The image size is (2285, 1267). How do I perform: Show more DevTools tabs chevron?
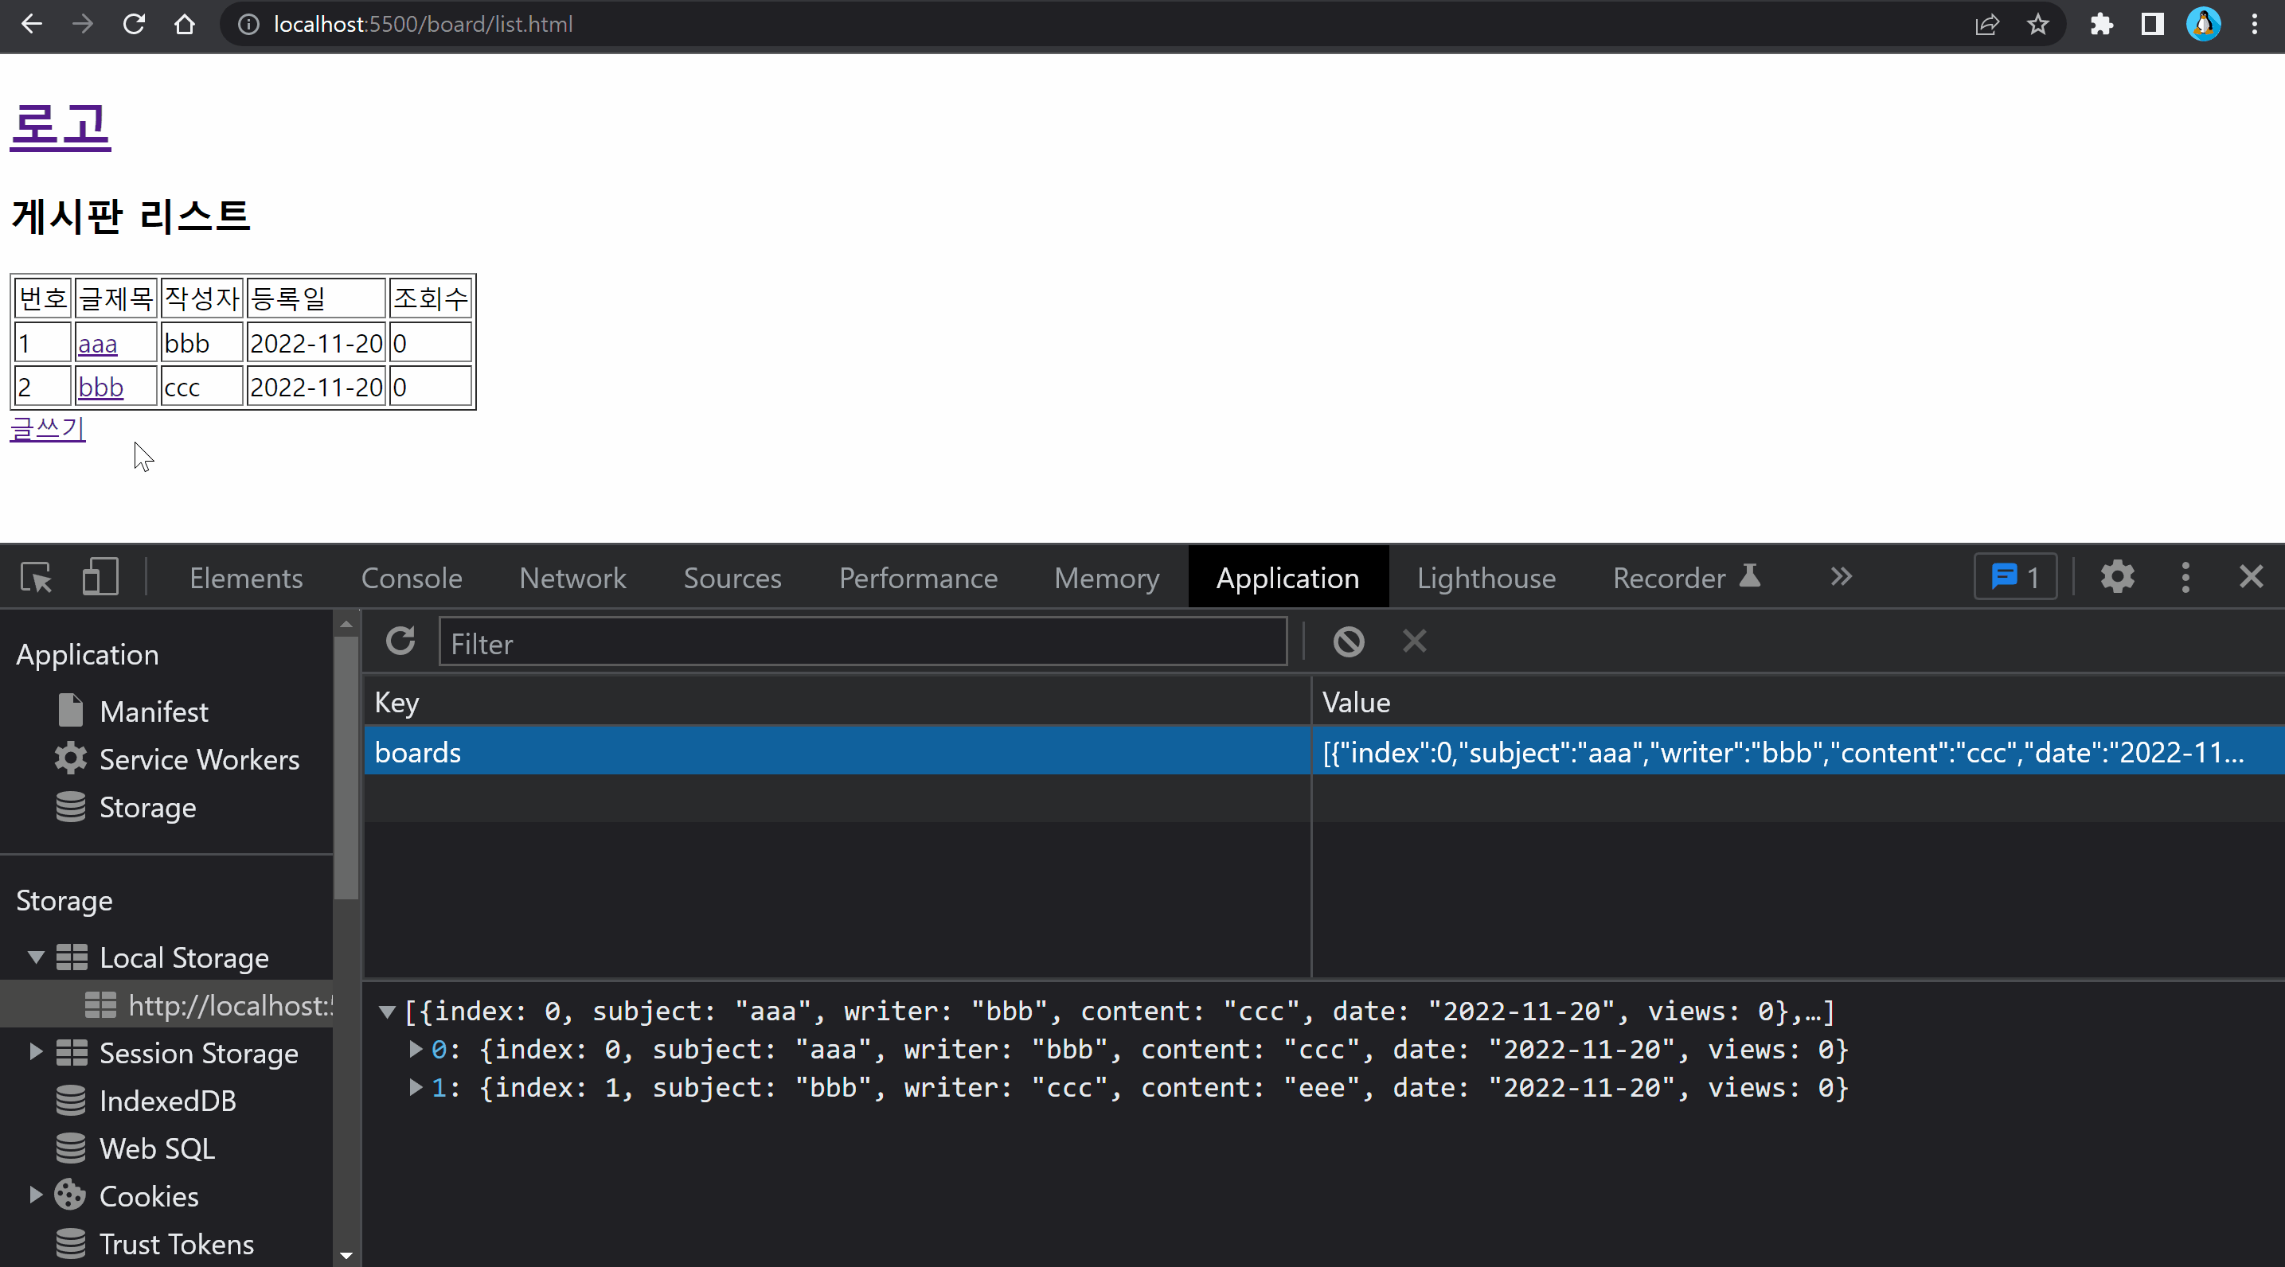(x=1841, y=578)
